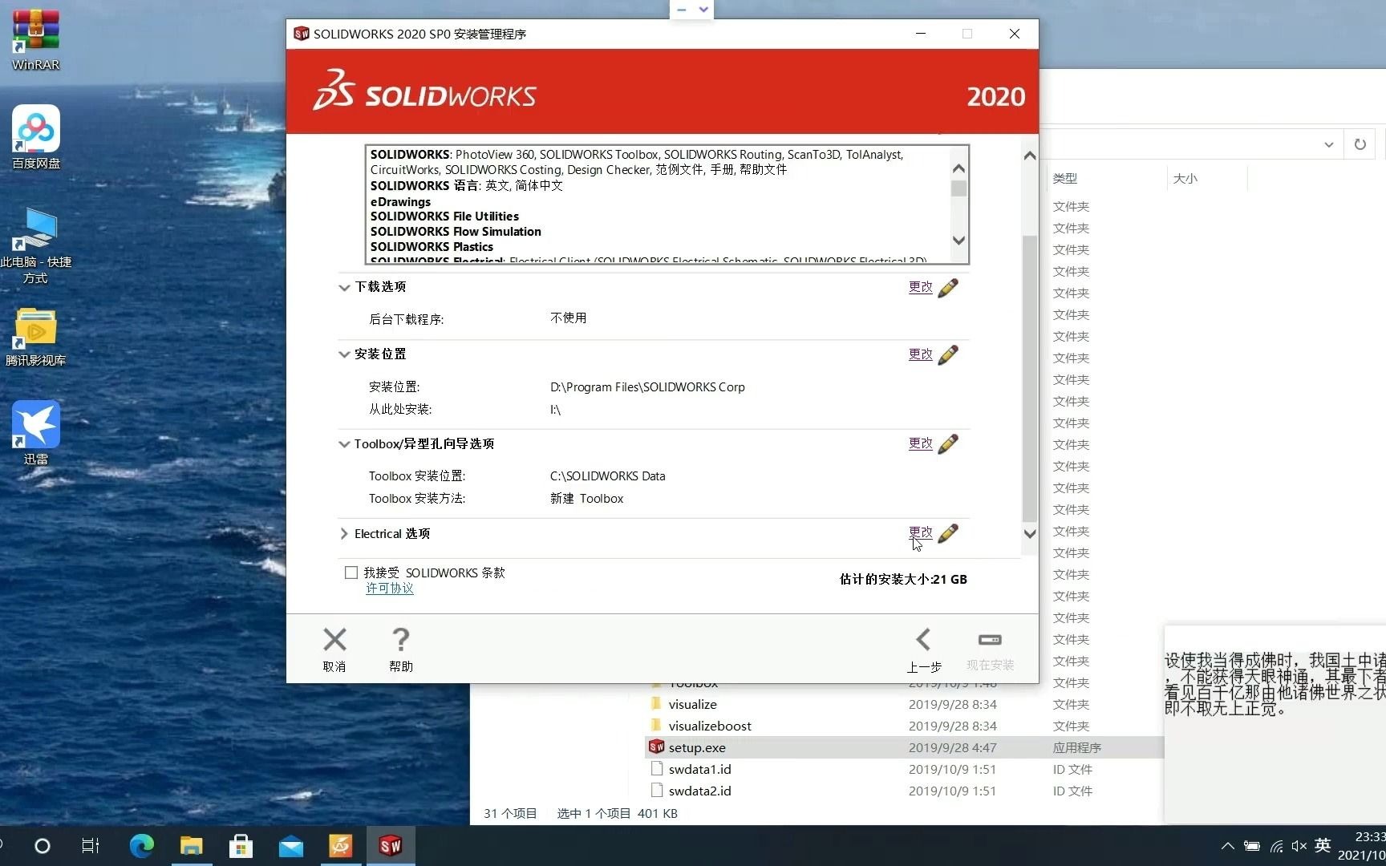This screenshot has width=1386, height=866.
Task: Click 更改 link for 安装位置
Action: (x=920, y=354)
